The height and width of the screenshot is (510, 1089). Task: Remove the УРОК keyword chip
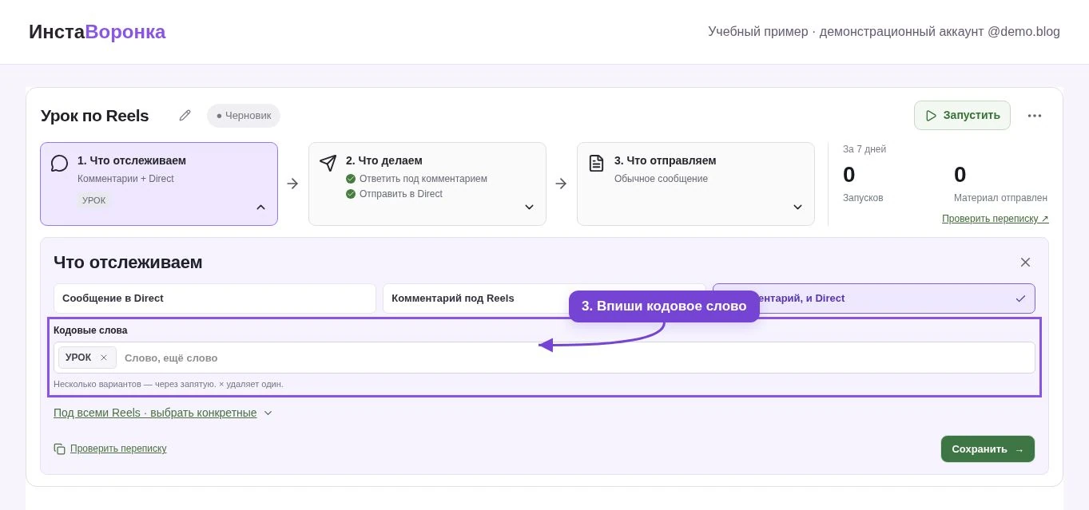(x=104, y=358)
